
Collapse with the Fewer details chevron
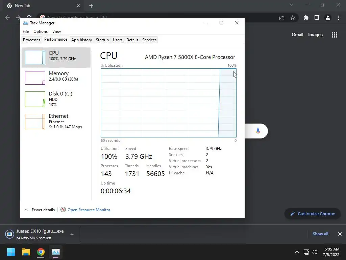pos(26,210)
